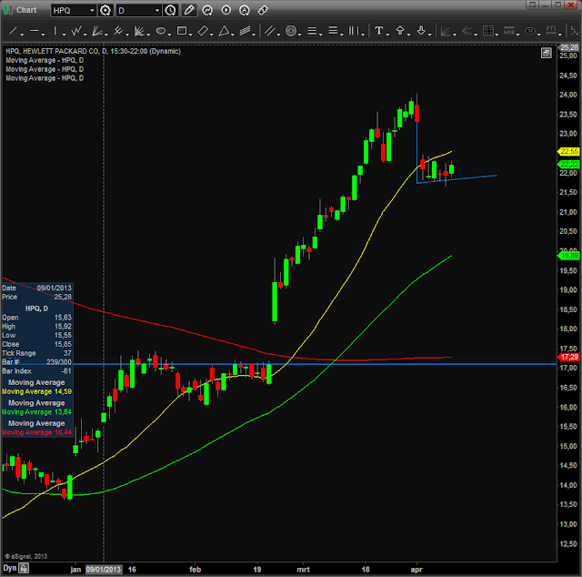Click the Bar # 239/300 row
The image size is (582, 577).
coord(36,362)
